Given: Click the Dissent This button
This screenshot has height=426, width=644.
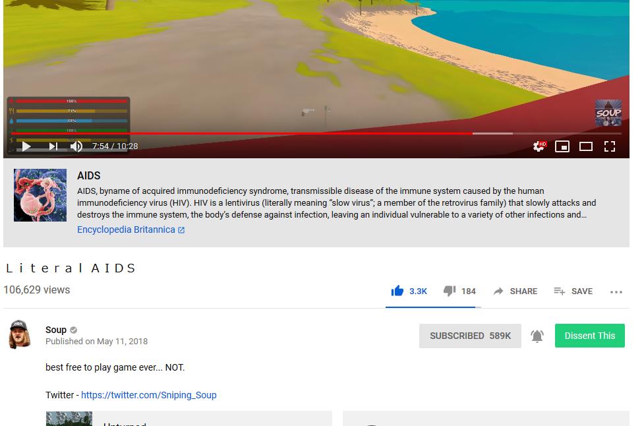Looking at the screenshot, I should pos(590,336).
